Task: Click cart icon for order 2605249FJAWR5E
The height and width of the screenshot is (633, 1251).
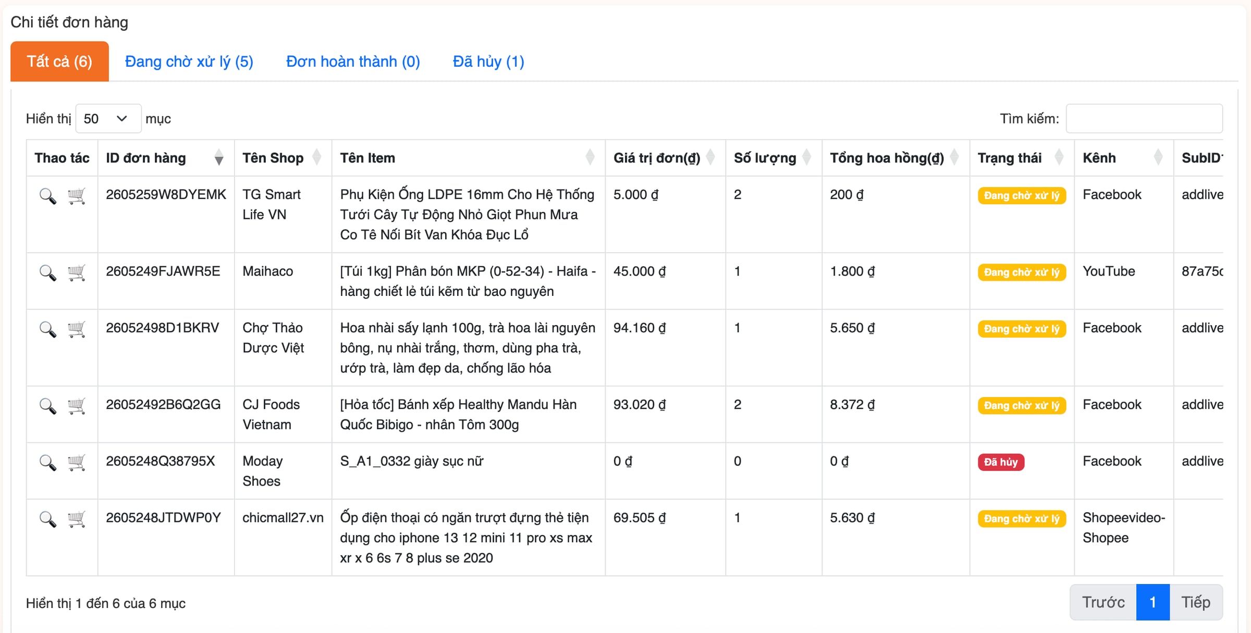Action: point(77,272)
